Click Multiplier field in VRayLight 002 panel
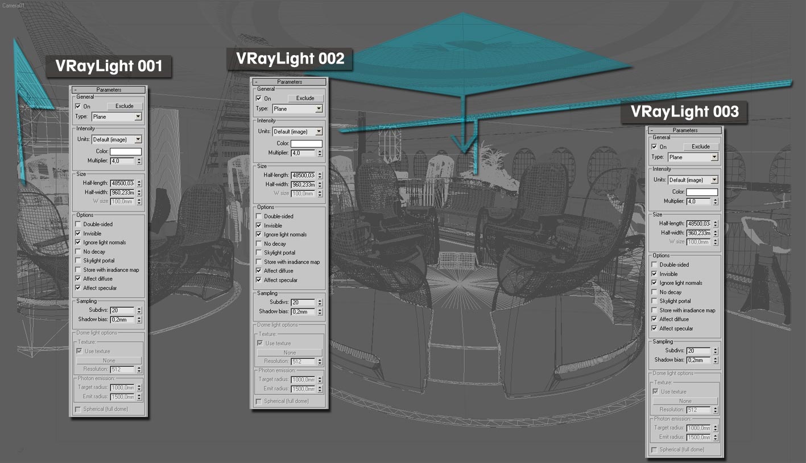 pos(303,153)
